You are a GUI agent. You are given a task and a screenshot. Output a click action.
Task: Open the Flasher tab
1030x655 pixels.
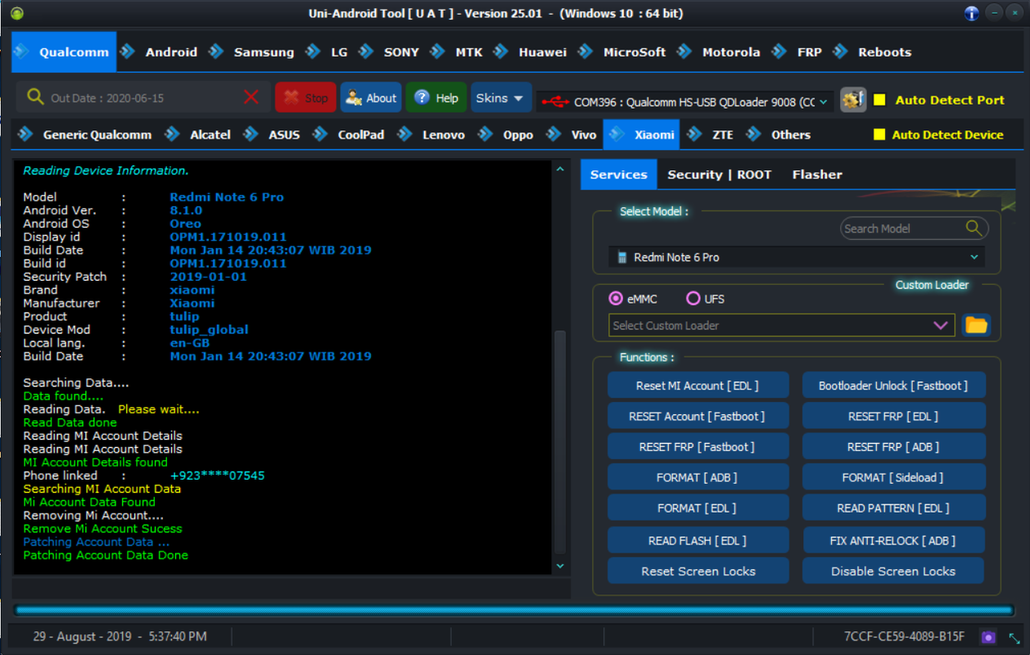(817, 174)
